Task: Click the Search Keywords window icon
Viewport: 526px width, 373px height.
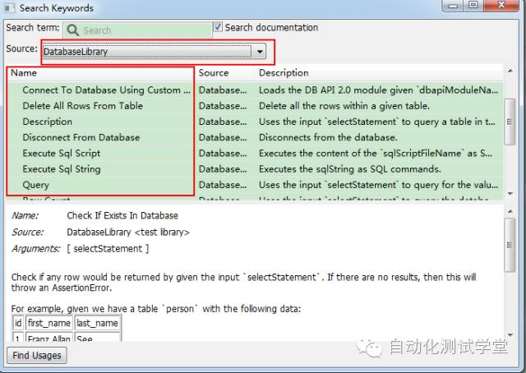Action: (x=9, y=7)
